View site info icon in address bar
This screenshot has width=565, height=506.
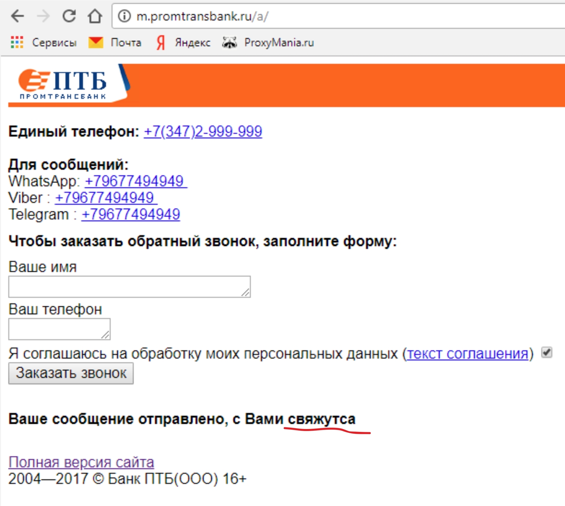point(124,16)
